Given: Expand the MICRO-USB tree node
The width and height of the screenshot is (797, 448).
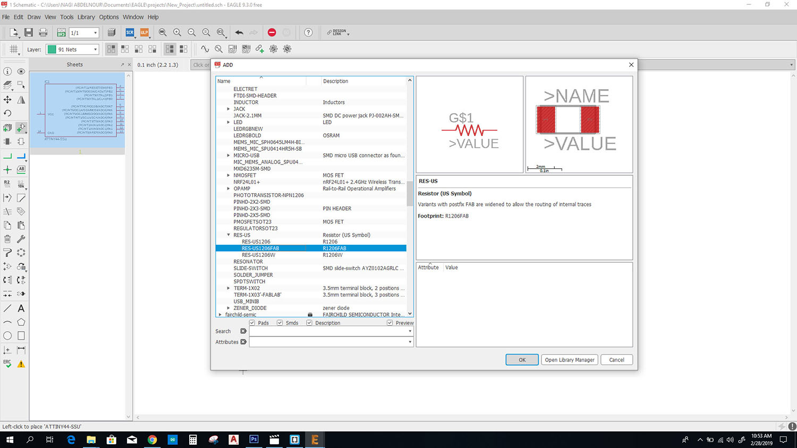Looking at the screenshot, I should 228,156.
